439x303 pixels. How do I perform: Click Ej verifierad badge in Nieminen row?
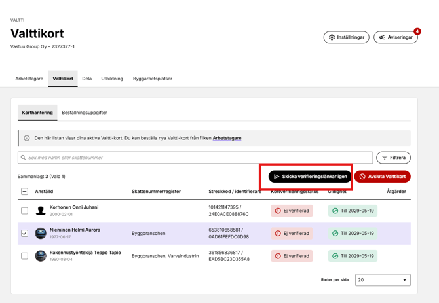tap(292, 233)
